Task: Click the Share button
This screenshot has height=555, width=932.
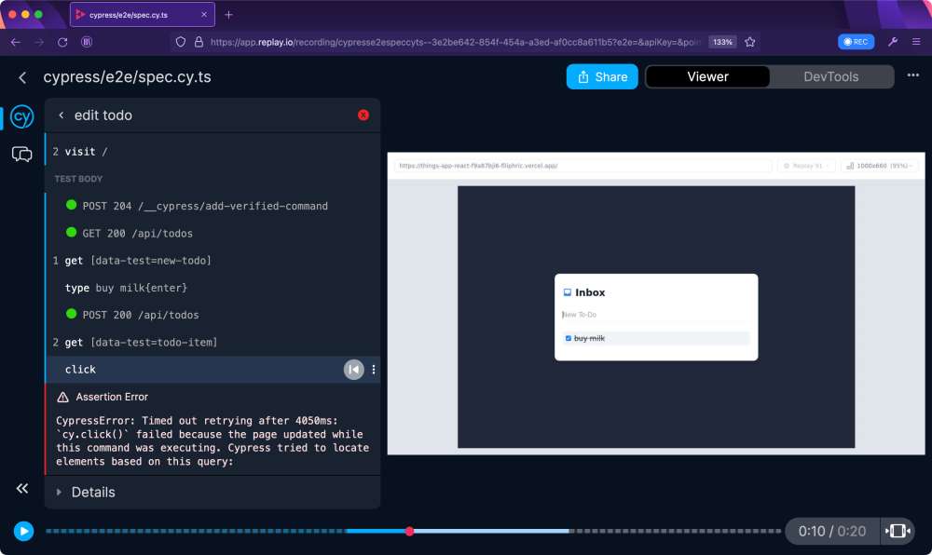Action: pyautogui.click(x=601, y=76)
